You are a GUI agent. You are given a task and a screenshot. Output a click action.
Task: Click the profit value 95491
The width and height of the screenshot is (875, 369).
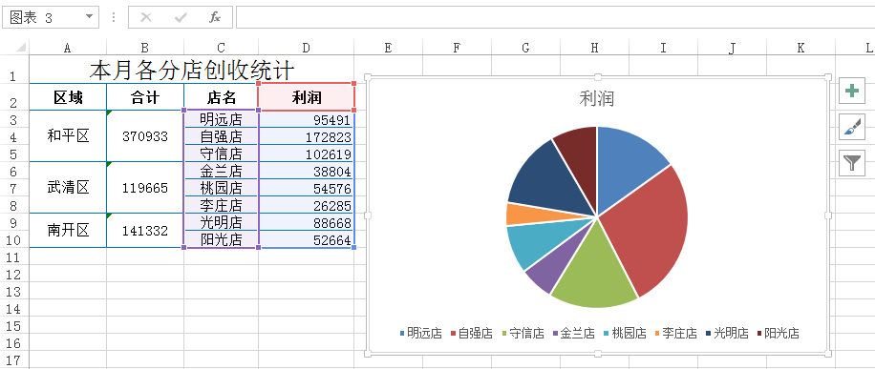(307, 119)
